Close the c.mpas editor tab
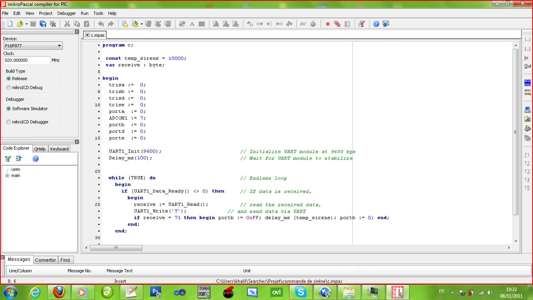This screenshot has width=533, height=300. pos(87,35)
